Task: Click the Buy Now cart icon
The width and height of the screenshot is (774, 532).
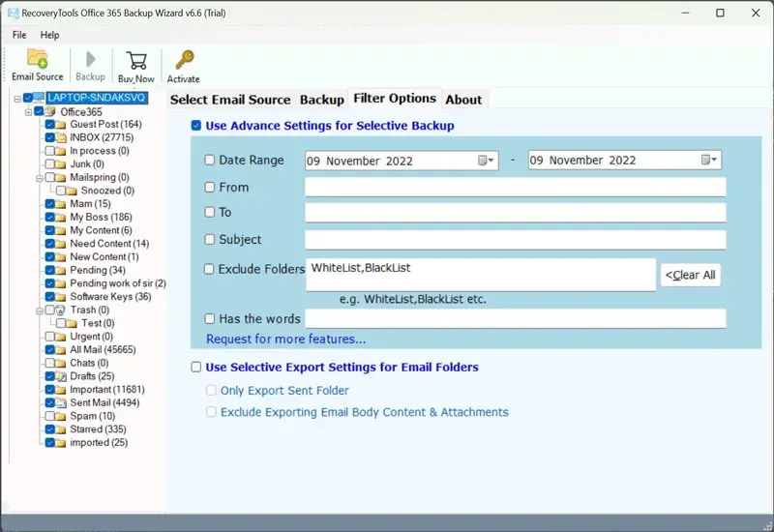Action: 136,60
